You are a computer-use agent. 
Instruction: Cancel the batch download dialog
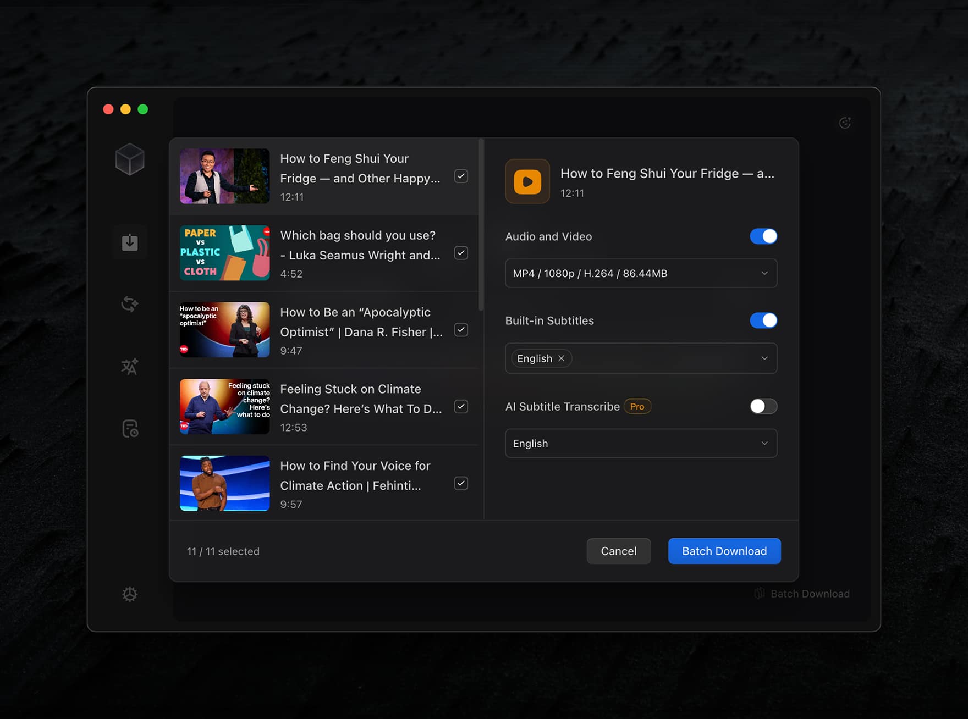[618, 551]
